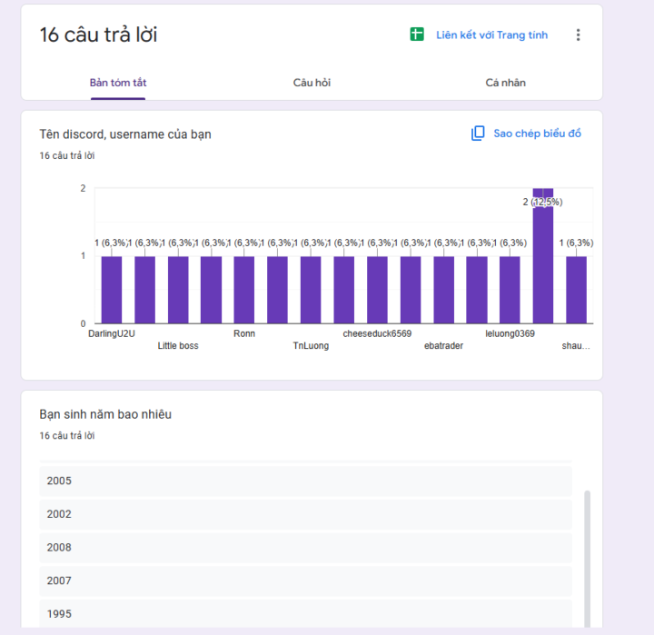The width and height of the screenshot is (654, 635).
Task: Click the TnLuong bar in chart
Action: 311,290
